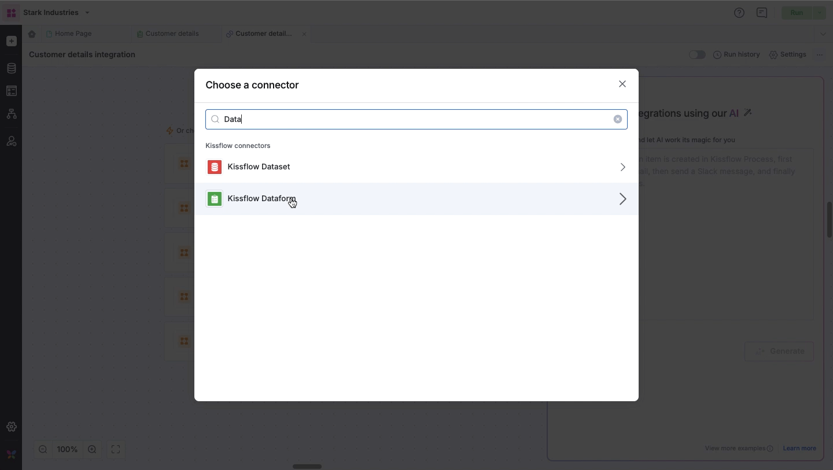Click into the connector search field

tap(416, 119)
